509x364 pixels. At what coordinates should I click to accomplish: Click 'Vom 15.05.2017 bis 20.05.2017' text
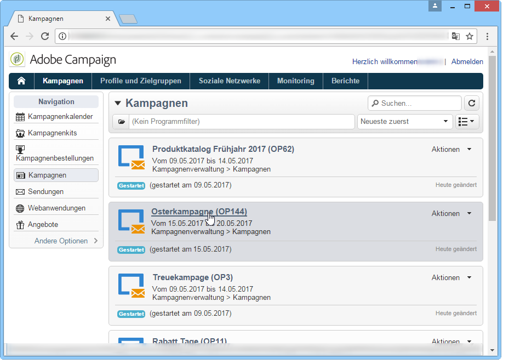(x=202, y=224)
